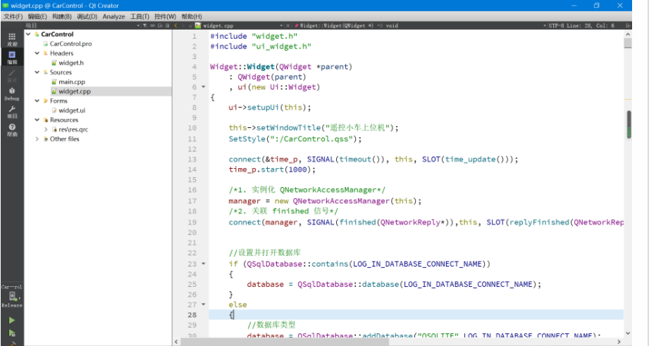Fold the else block at line 27

click(x=203, y=305)
